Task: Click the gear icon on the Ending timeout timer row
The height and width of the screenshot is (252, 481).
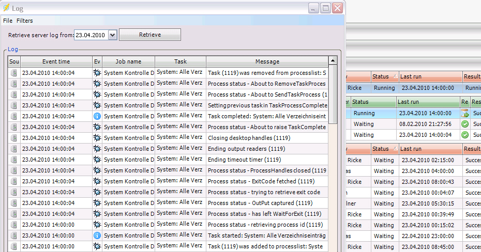Action: pyautogui.click(x=97, y=160)
